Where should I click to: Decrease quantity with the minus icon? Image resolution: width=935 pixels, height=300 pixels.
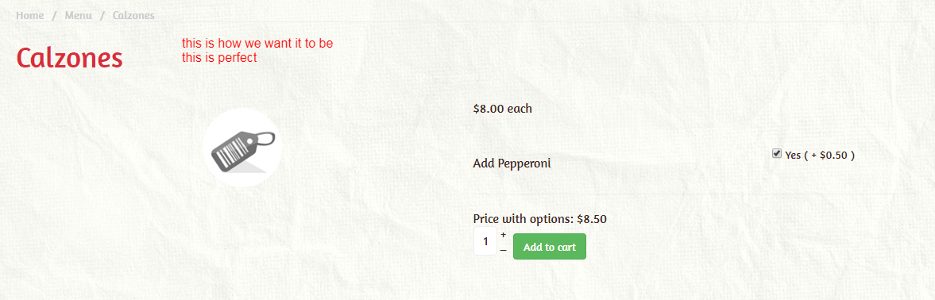[x=504, y=251]
